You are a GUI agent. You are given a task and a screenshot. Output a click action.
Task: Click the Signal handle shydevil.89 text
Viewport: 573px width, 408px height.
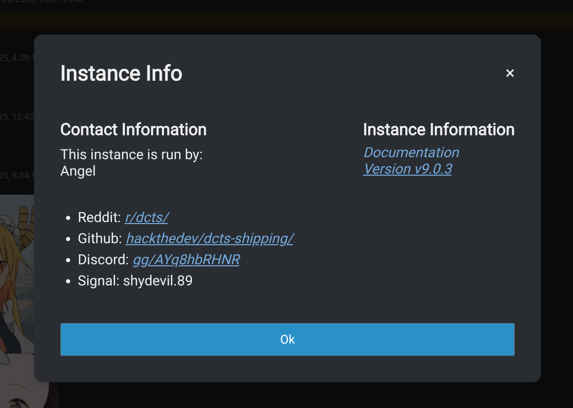coord(158,281)
